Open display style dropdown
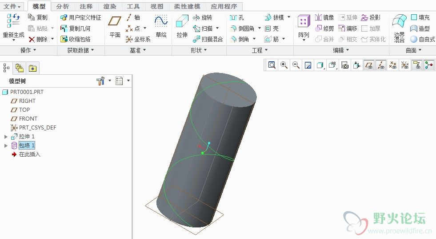Screen dimensions: 436x239 pos(320,65)
